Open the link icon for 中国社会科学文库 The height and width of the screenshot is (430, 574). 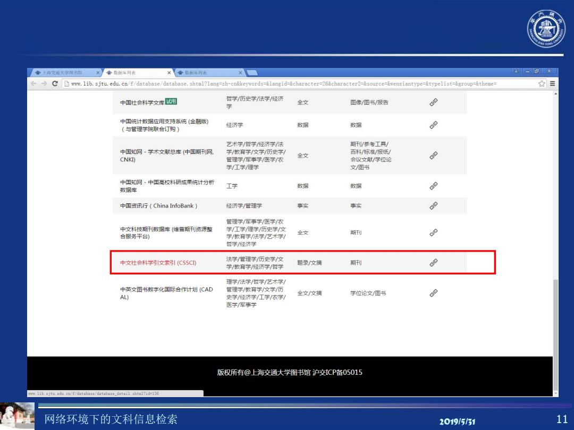click(x=434, y=102)
